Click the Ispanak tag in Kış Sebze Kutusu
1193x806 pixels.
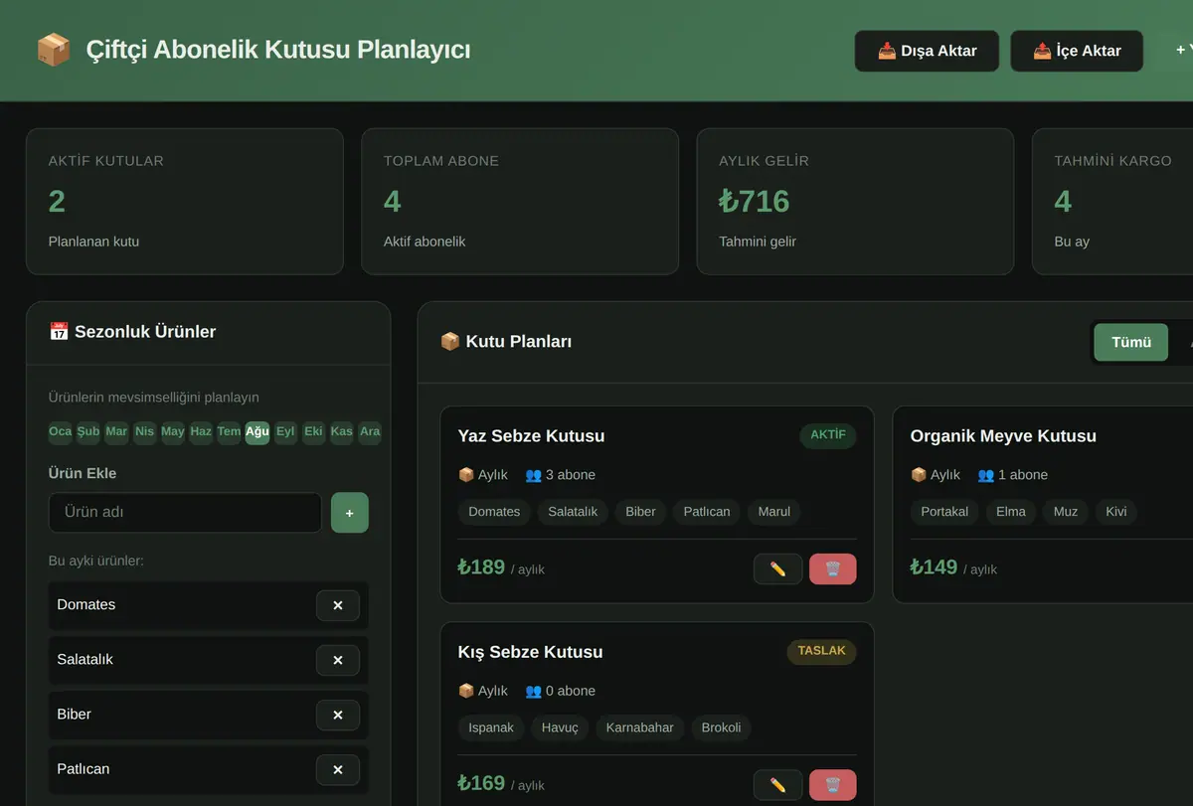[x=491, y=727]
